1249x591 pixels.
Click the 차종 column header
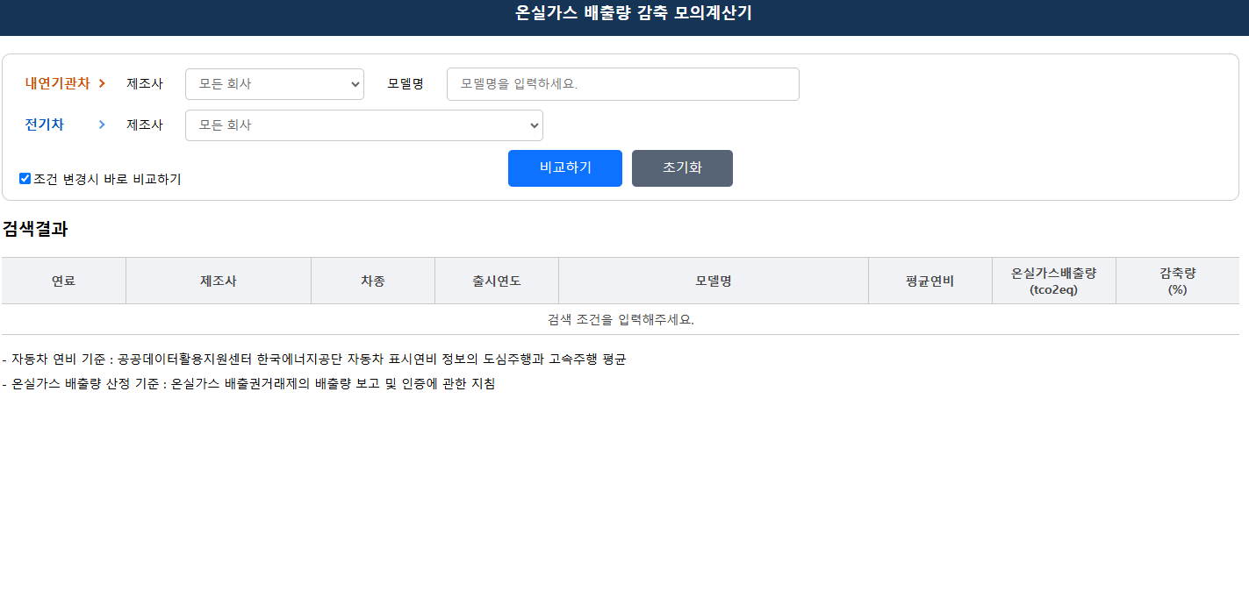click(372, 281)
